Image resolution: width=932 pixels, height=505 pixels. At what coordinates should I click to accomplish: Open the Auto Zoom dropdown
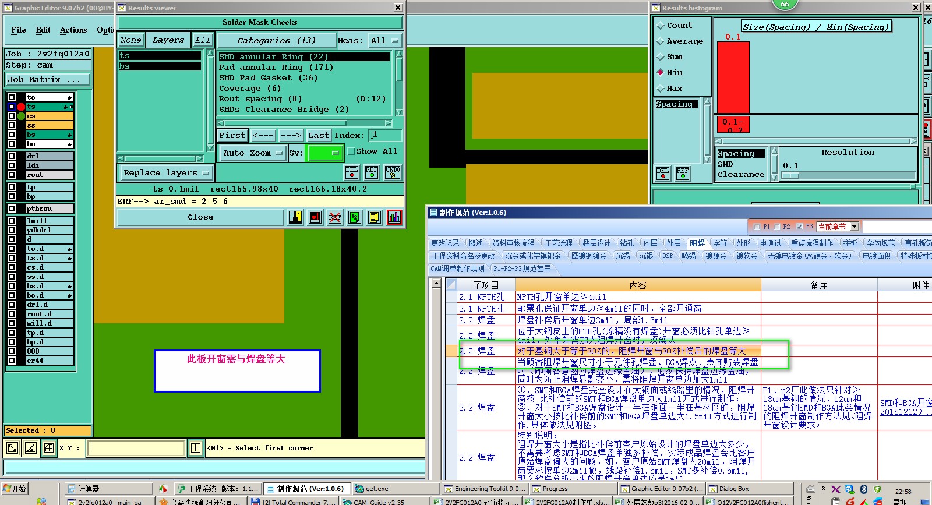point(253,153)
